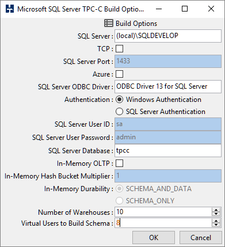Viewport: 225px width, 247px height.
Task: Click the Number of Warehouses value field
Action: click(163, 212)
